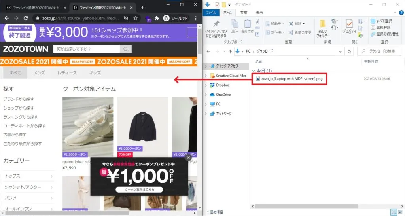Go back in the Chrome browser
Viewport: 405px width, 216px height.
point(7,18)
